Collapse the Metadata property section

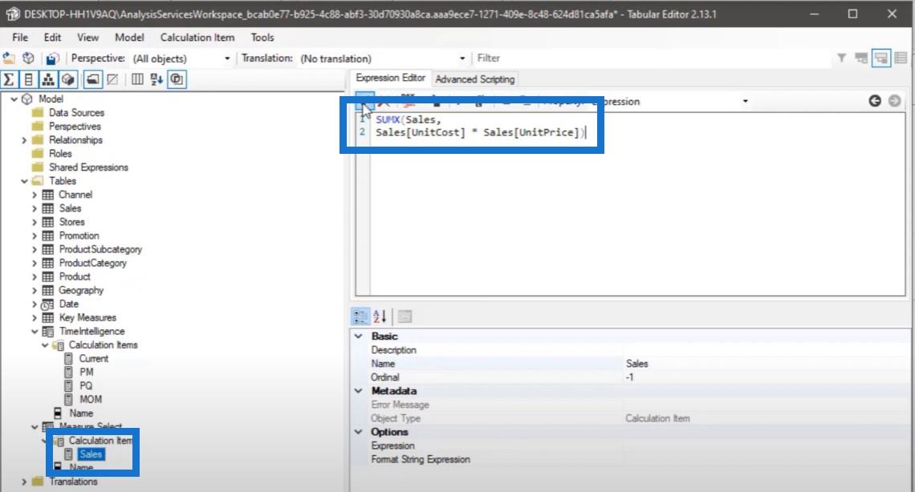tap(358, 391)
